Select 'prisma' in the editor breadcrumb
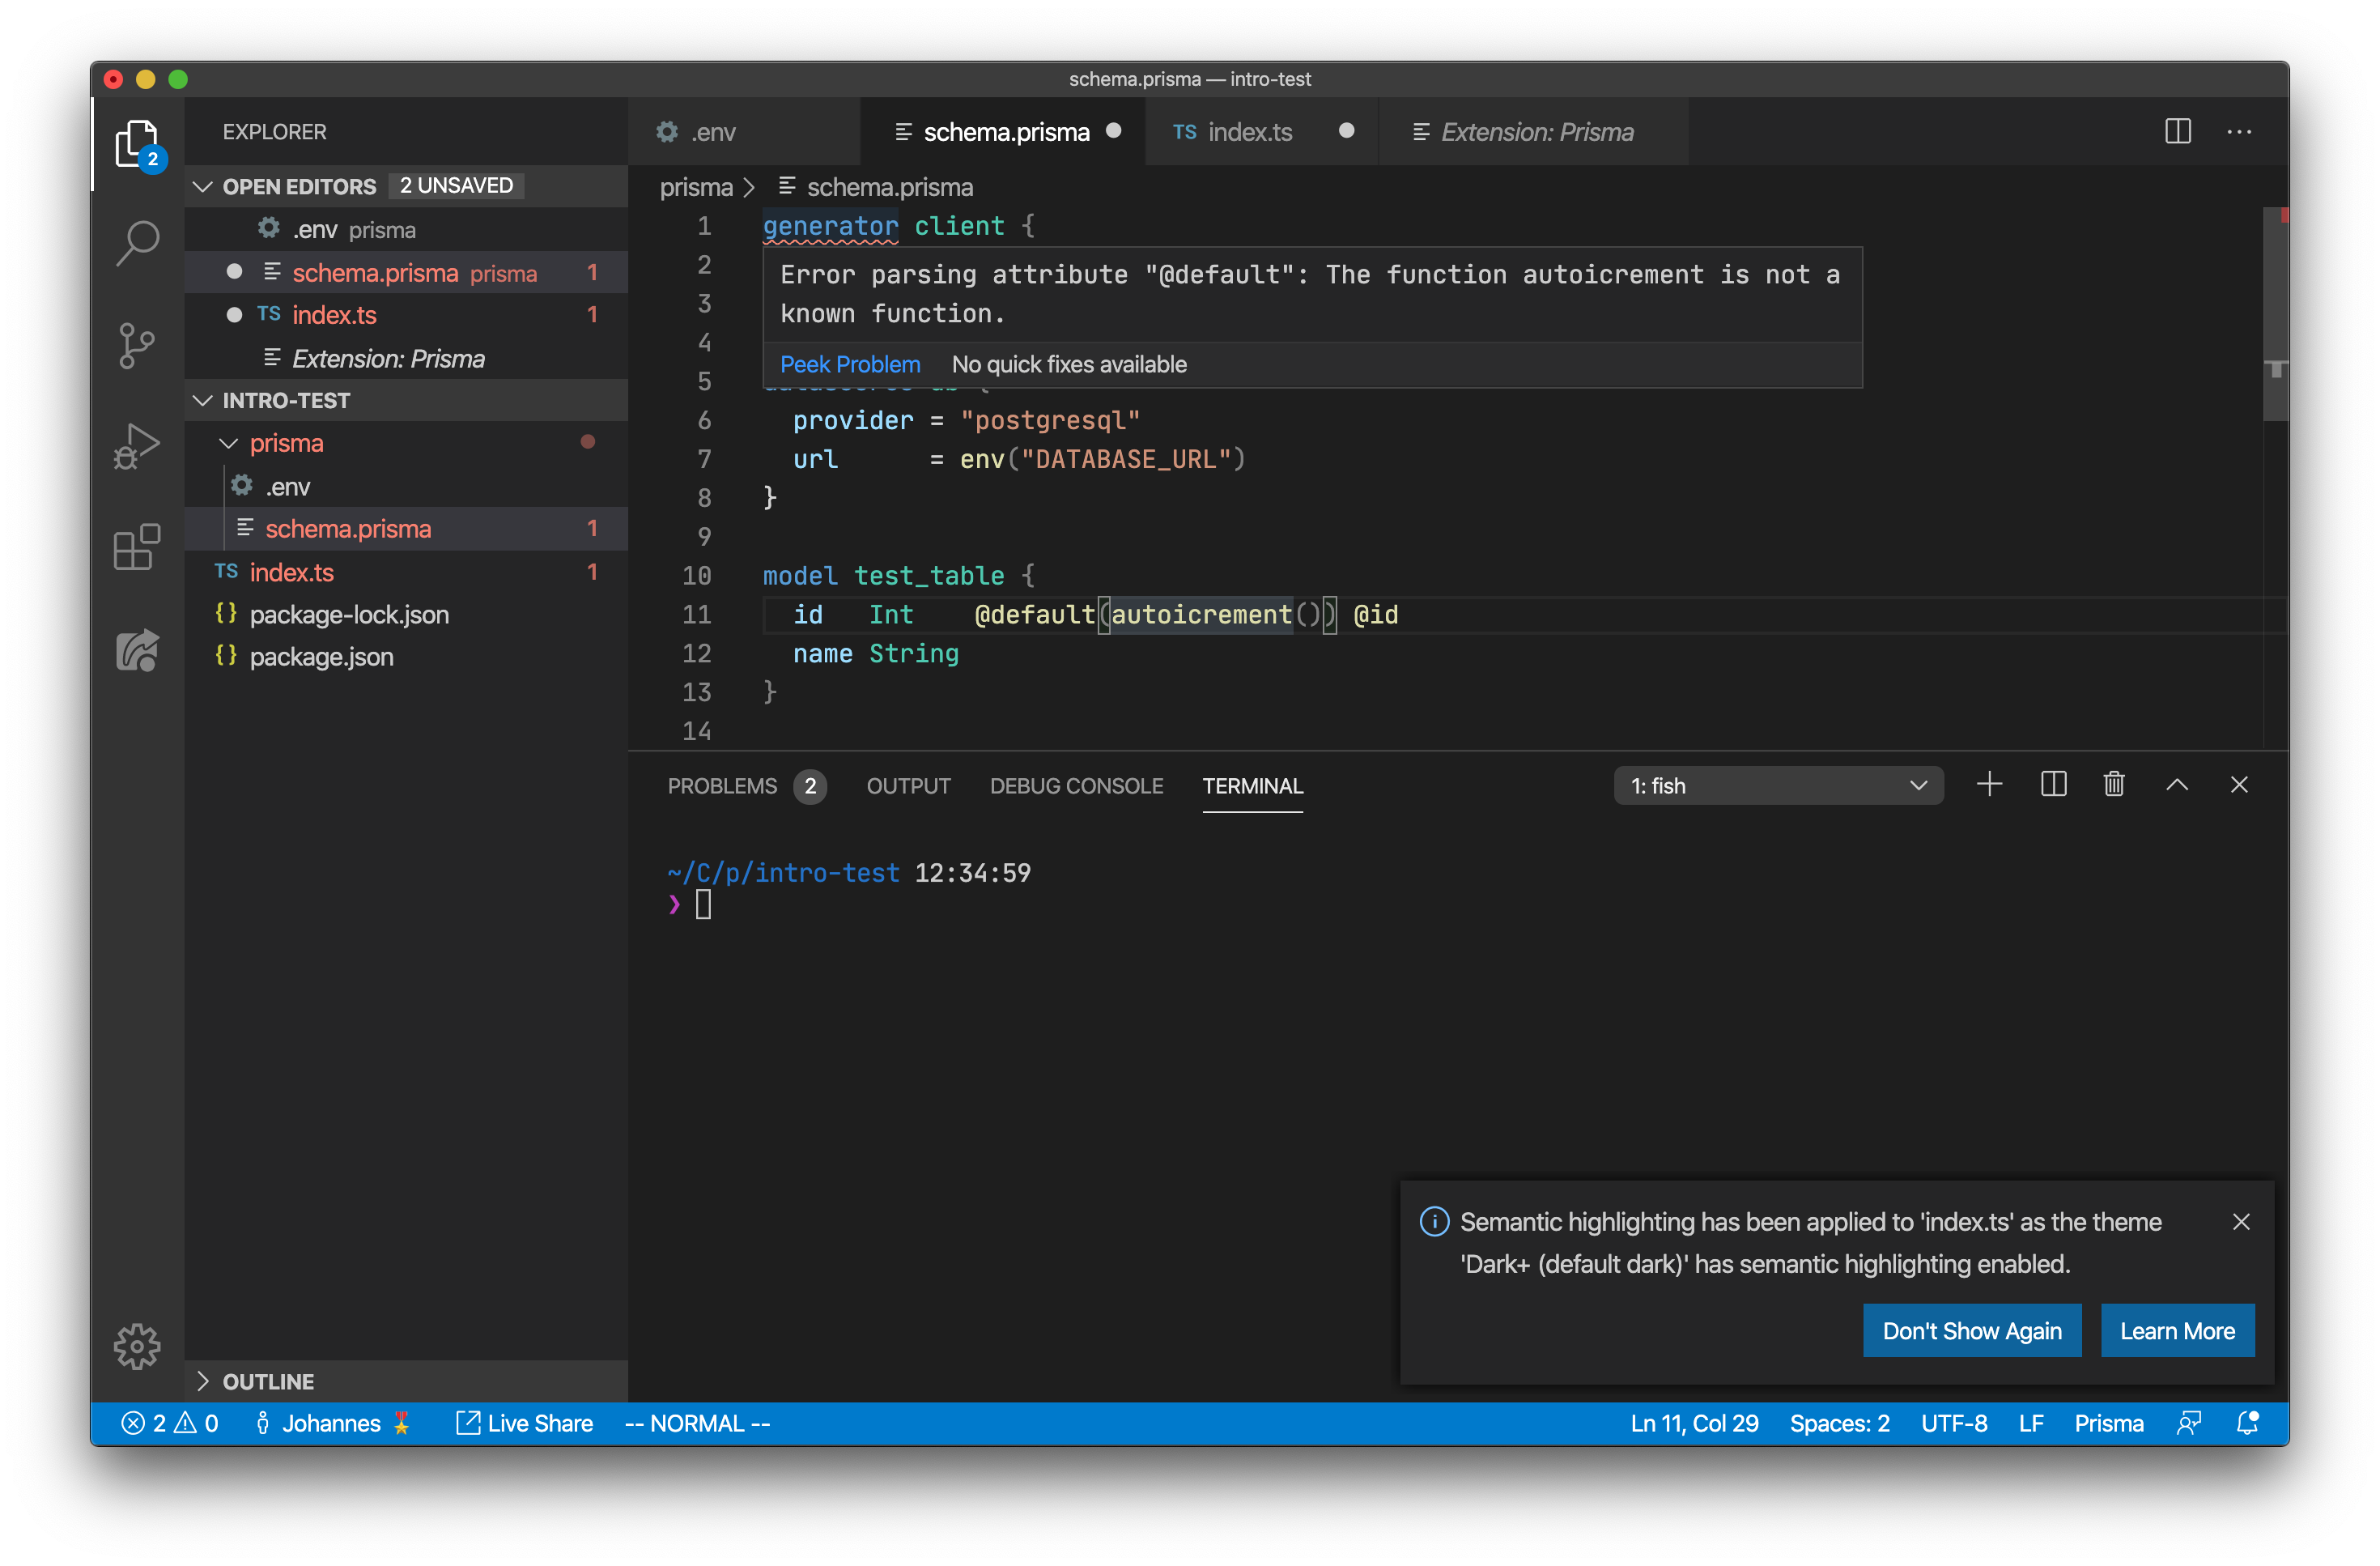Screen dimensions: 2380x1566 (x=695, y=187)
